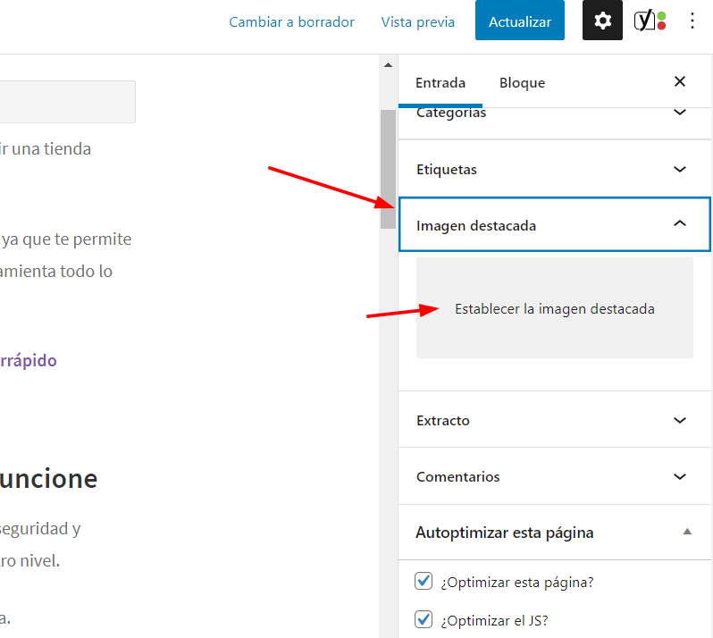Open the three-dot options menu
Viewport: 713px width, 638px height.
692,21
